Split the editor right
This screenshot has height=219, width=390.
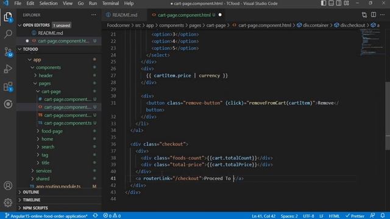[374, 15]
